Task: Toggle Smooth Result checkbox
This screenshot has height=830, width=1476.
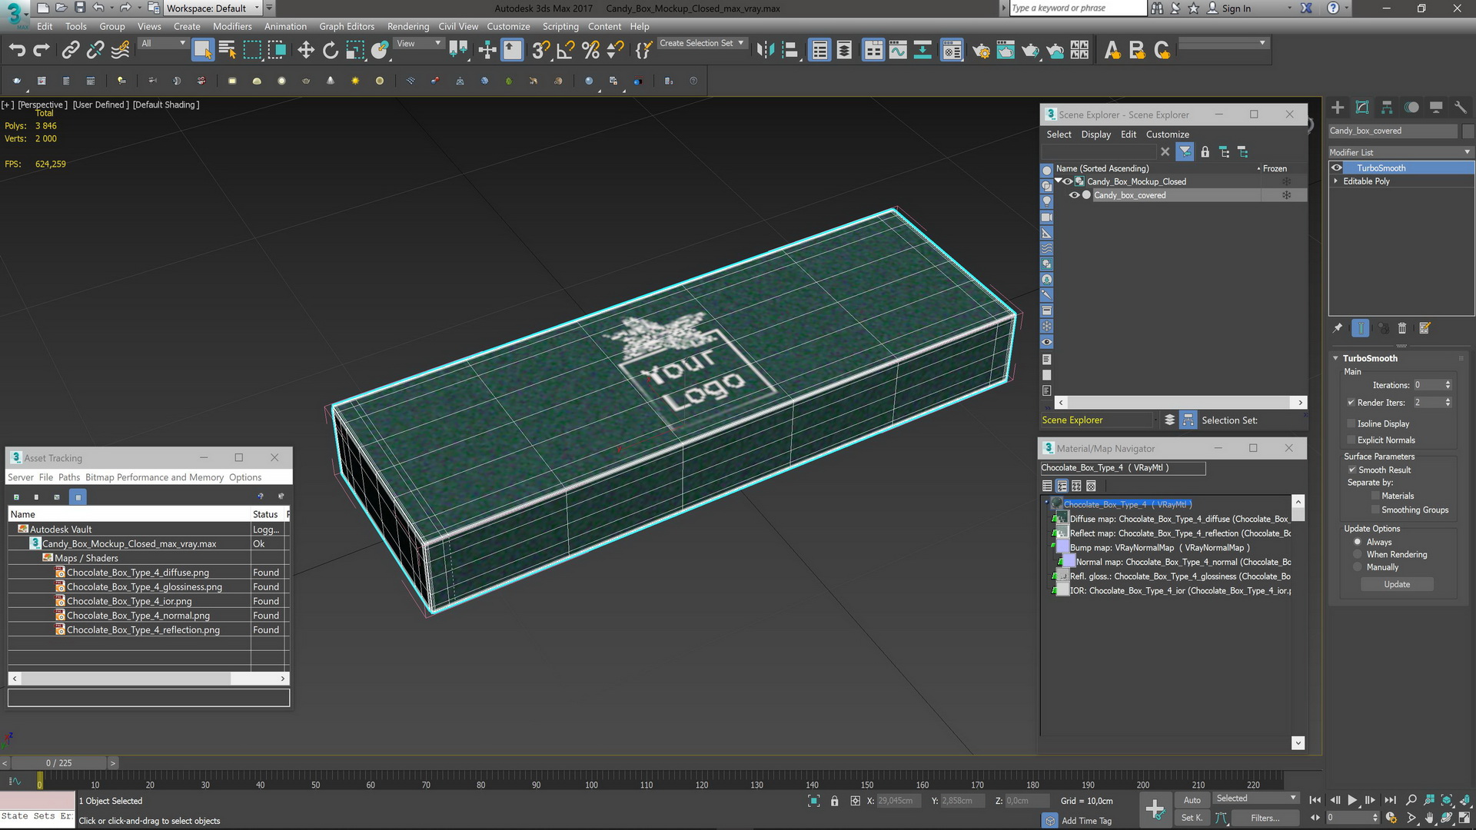Action: click(1351, 470)
